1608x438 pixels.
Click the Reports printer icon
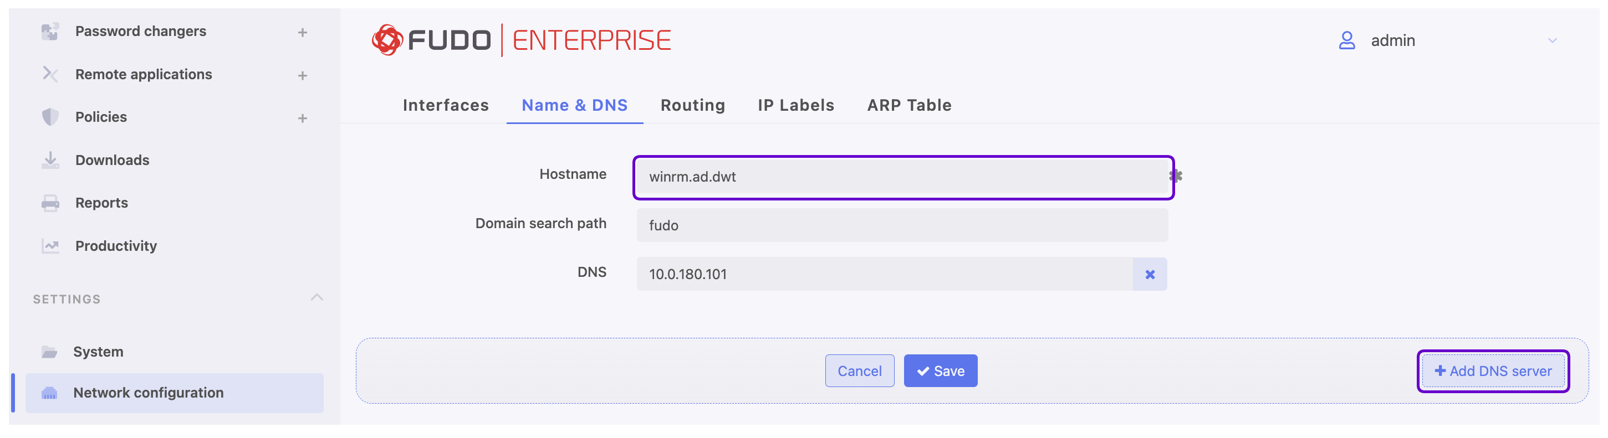[50, 203]
